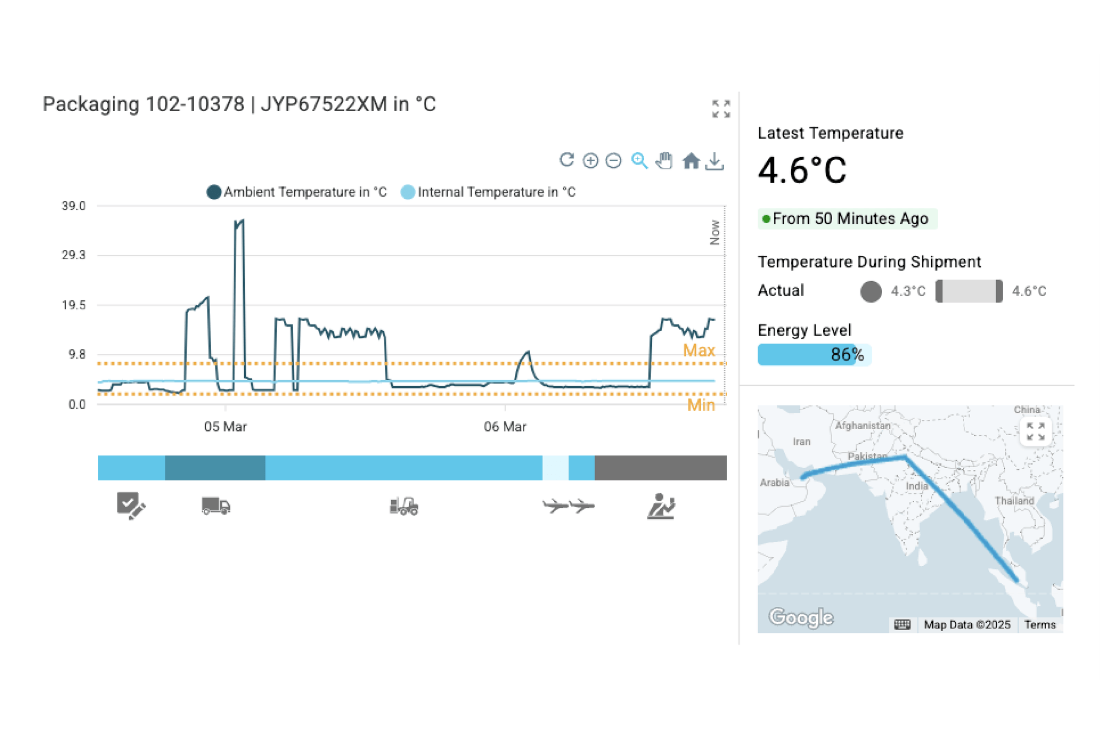Click the zoom out minus icon
The image size is (1100, 734).
point(613,161)
